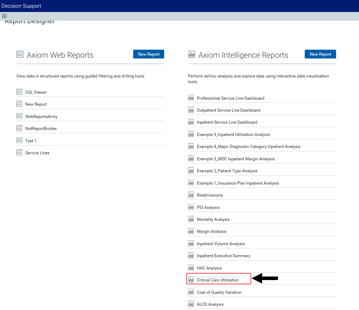
Task: Click the NotReportBuilder report icon
Action: pos(19,128)
